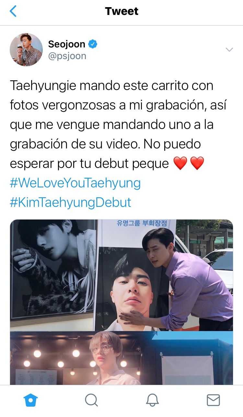Open the Messages envelope tab
The width and height of the screenshot is (243, 417).
213,400
